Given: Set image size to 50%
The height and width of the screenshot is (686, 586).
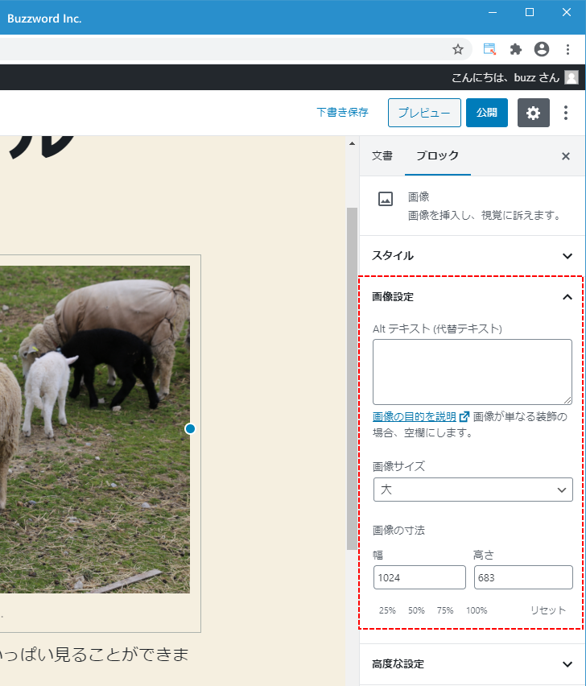Looking at the screenshot, I should point(416,610).
